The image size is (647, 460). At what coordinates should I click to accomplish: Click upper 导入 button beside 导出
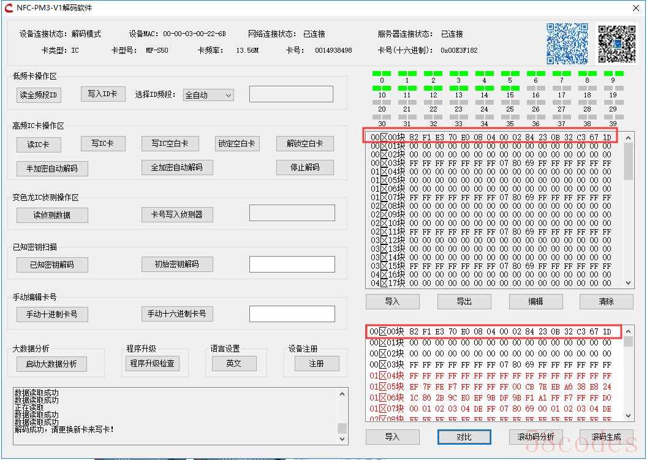[x=392, y=301]
